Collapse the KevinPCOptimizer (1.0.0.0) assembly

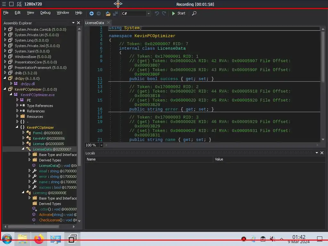(x=5, y=89)
